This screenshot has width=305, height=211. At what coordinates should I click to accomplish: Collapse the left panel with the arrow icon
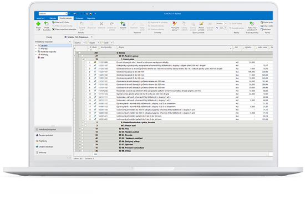[70, 41]
